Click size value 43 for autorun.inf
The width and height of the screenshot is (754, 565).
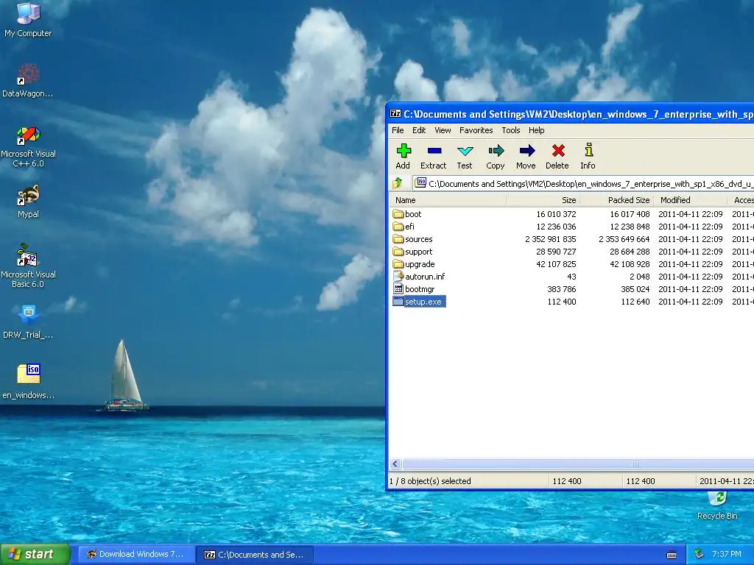tap(571, 277)
